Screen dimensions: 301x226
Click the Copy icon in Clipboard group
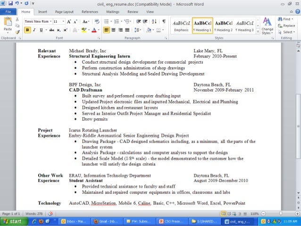tap(17, 25)
